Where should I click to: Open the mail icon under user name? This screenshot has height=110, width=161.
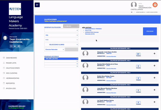coord(11,46)
